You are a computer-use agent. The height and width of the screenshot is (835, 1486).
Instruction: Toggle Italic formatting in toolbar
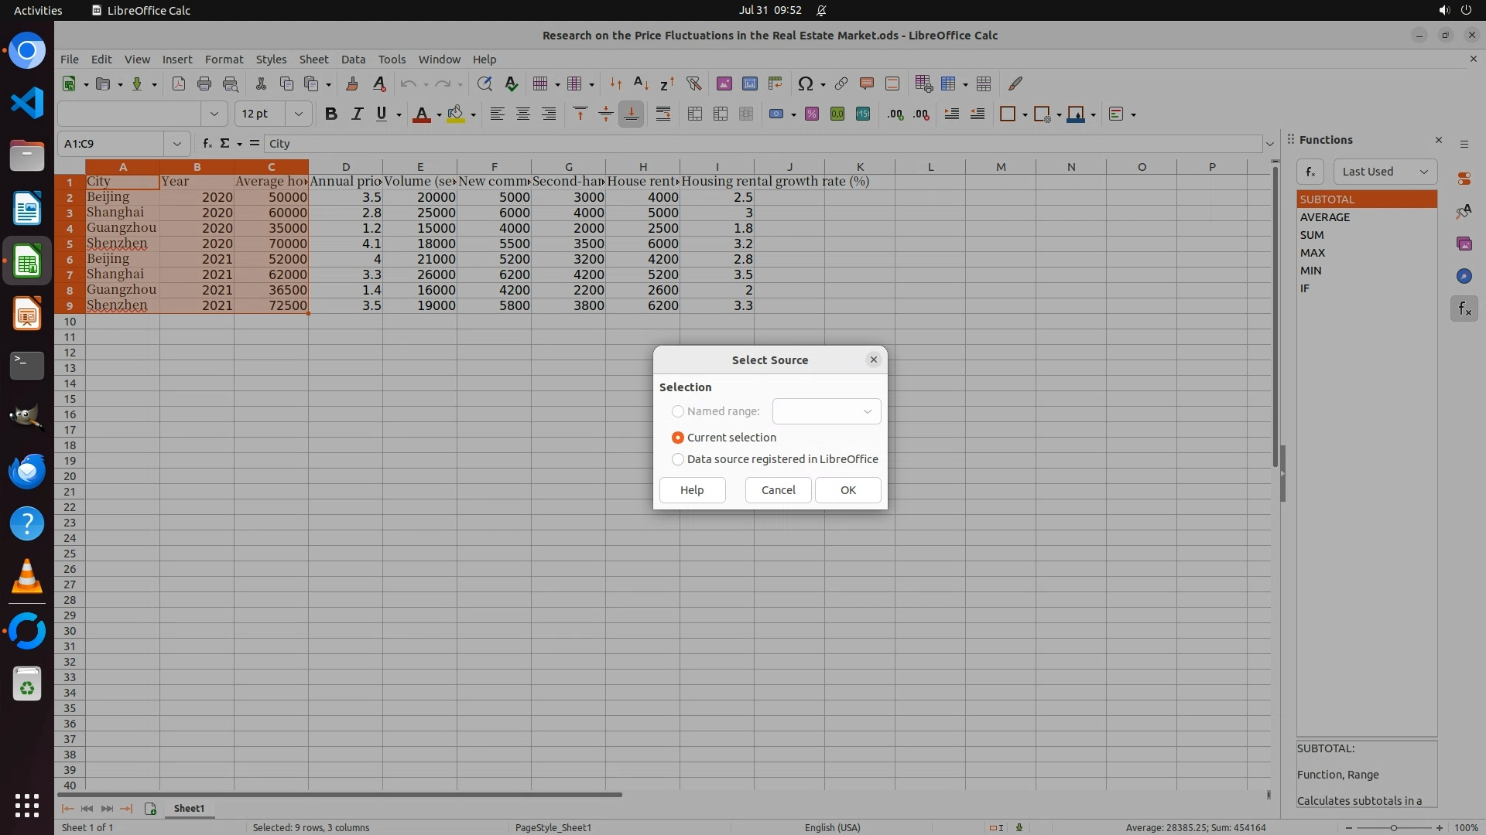tap(357, 114)
